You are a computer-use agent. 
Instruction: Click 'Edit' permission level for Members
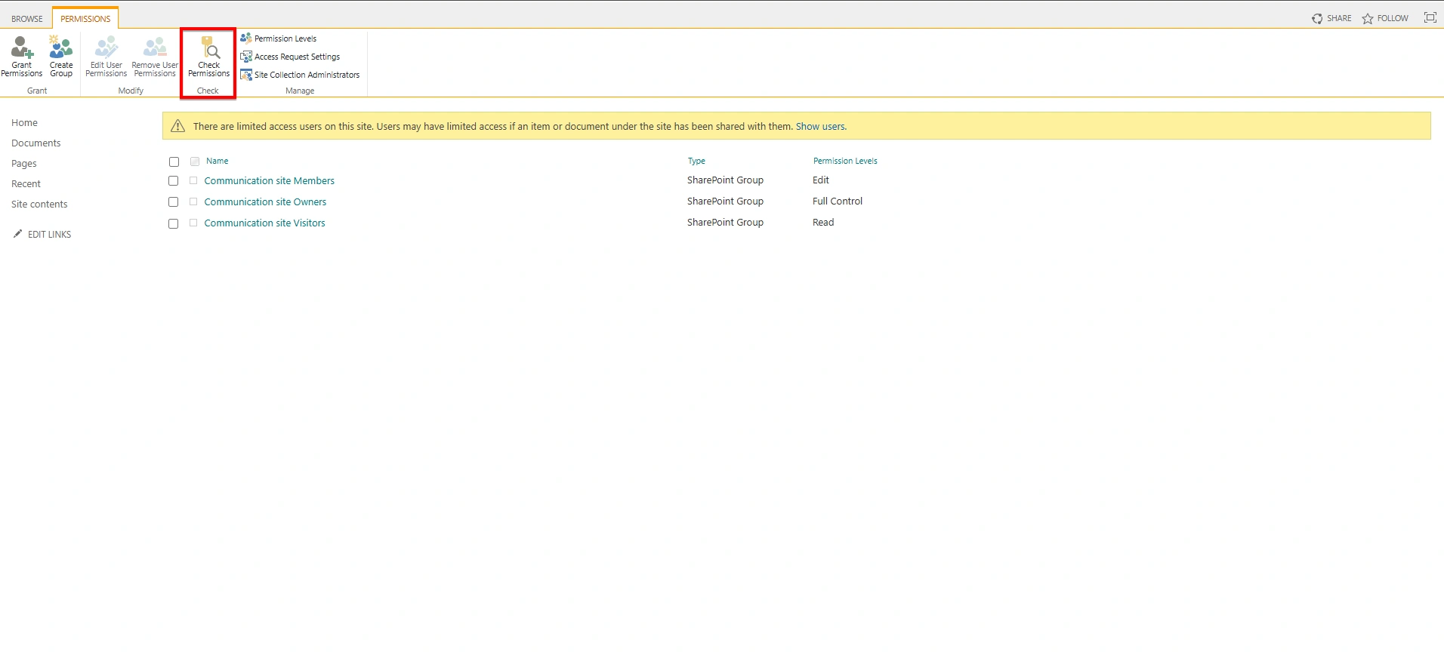pos(821,180)
